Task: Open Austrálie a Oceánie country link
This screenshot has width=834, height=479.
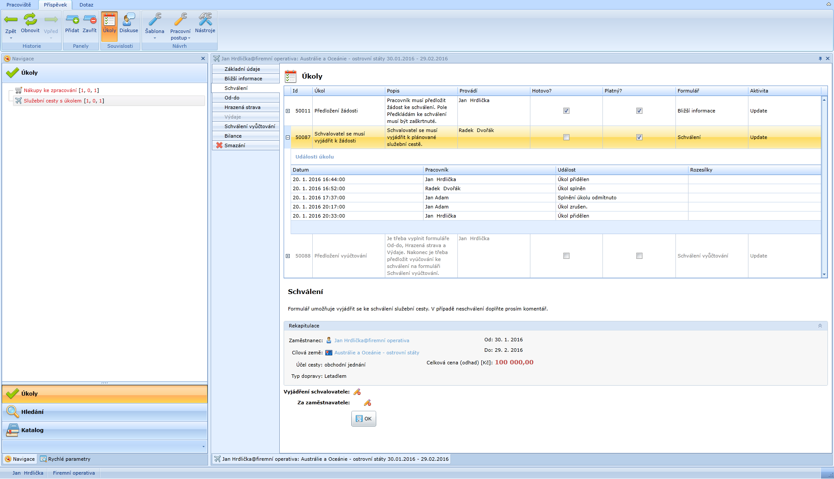Action: click(x=377, y=353)
